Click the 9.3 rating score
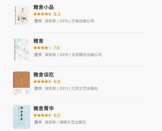 pyautogui.click(x=57, y=14)
